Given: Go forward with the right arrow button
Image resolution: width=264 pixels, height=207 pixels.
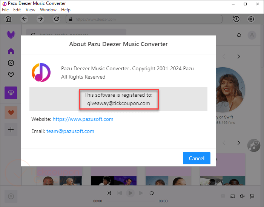Looking at the screenshot, I should click(40, 19).
